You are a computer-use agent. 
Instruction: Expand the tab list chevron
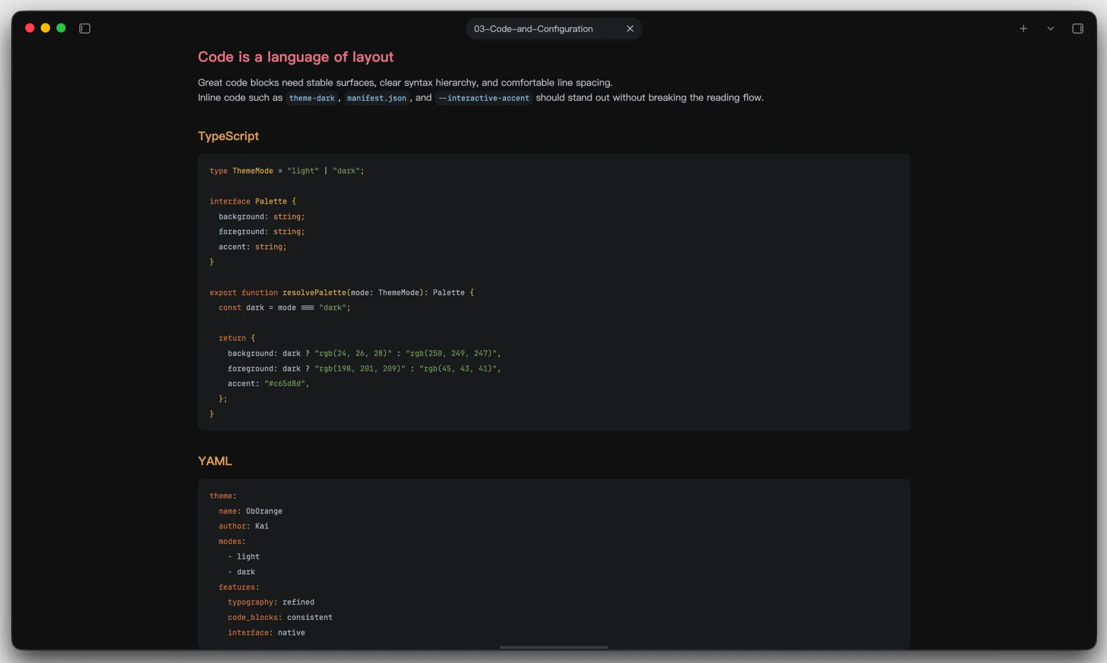pyautogui.click(x=1050, y=28)
